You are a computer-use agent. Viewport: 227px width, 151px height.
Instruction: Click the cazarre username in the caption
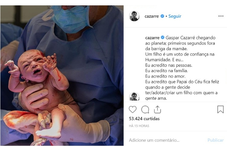pos(152,38)
